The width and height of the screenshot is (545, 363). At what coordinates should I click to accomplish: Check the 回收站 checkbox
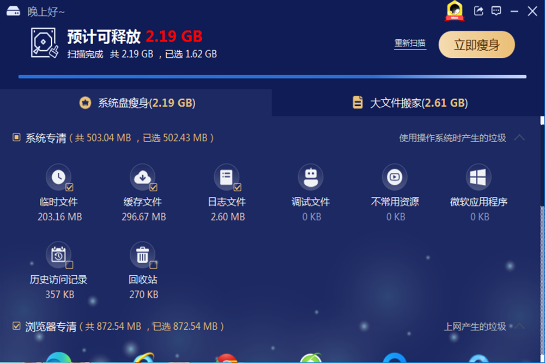tap(154, 265)
